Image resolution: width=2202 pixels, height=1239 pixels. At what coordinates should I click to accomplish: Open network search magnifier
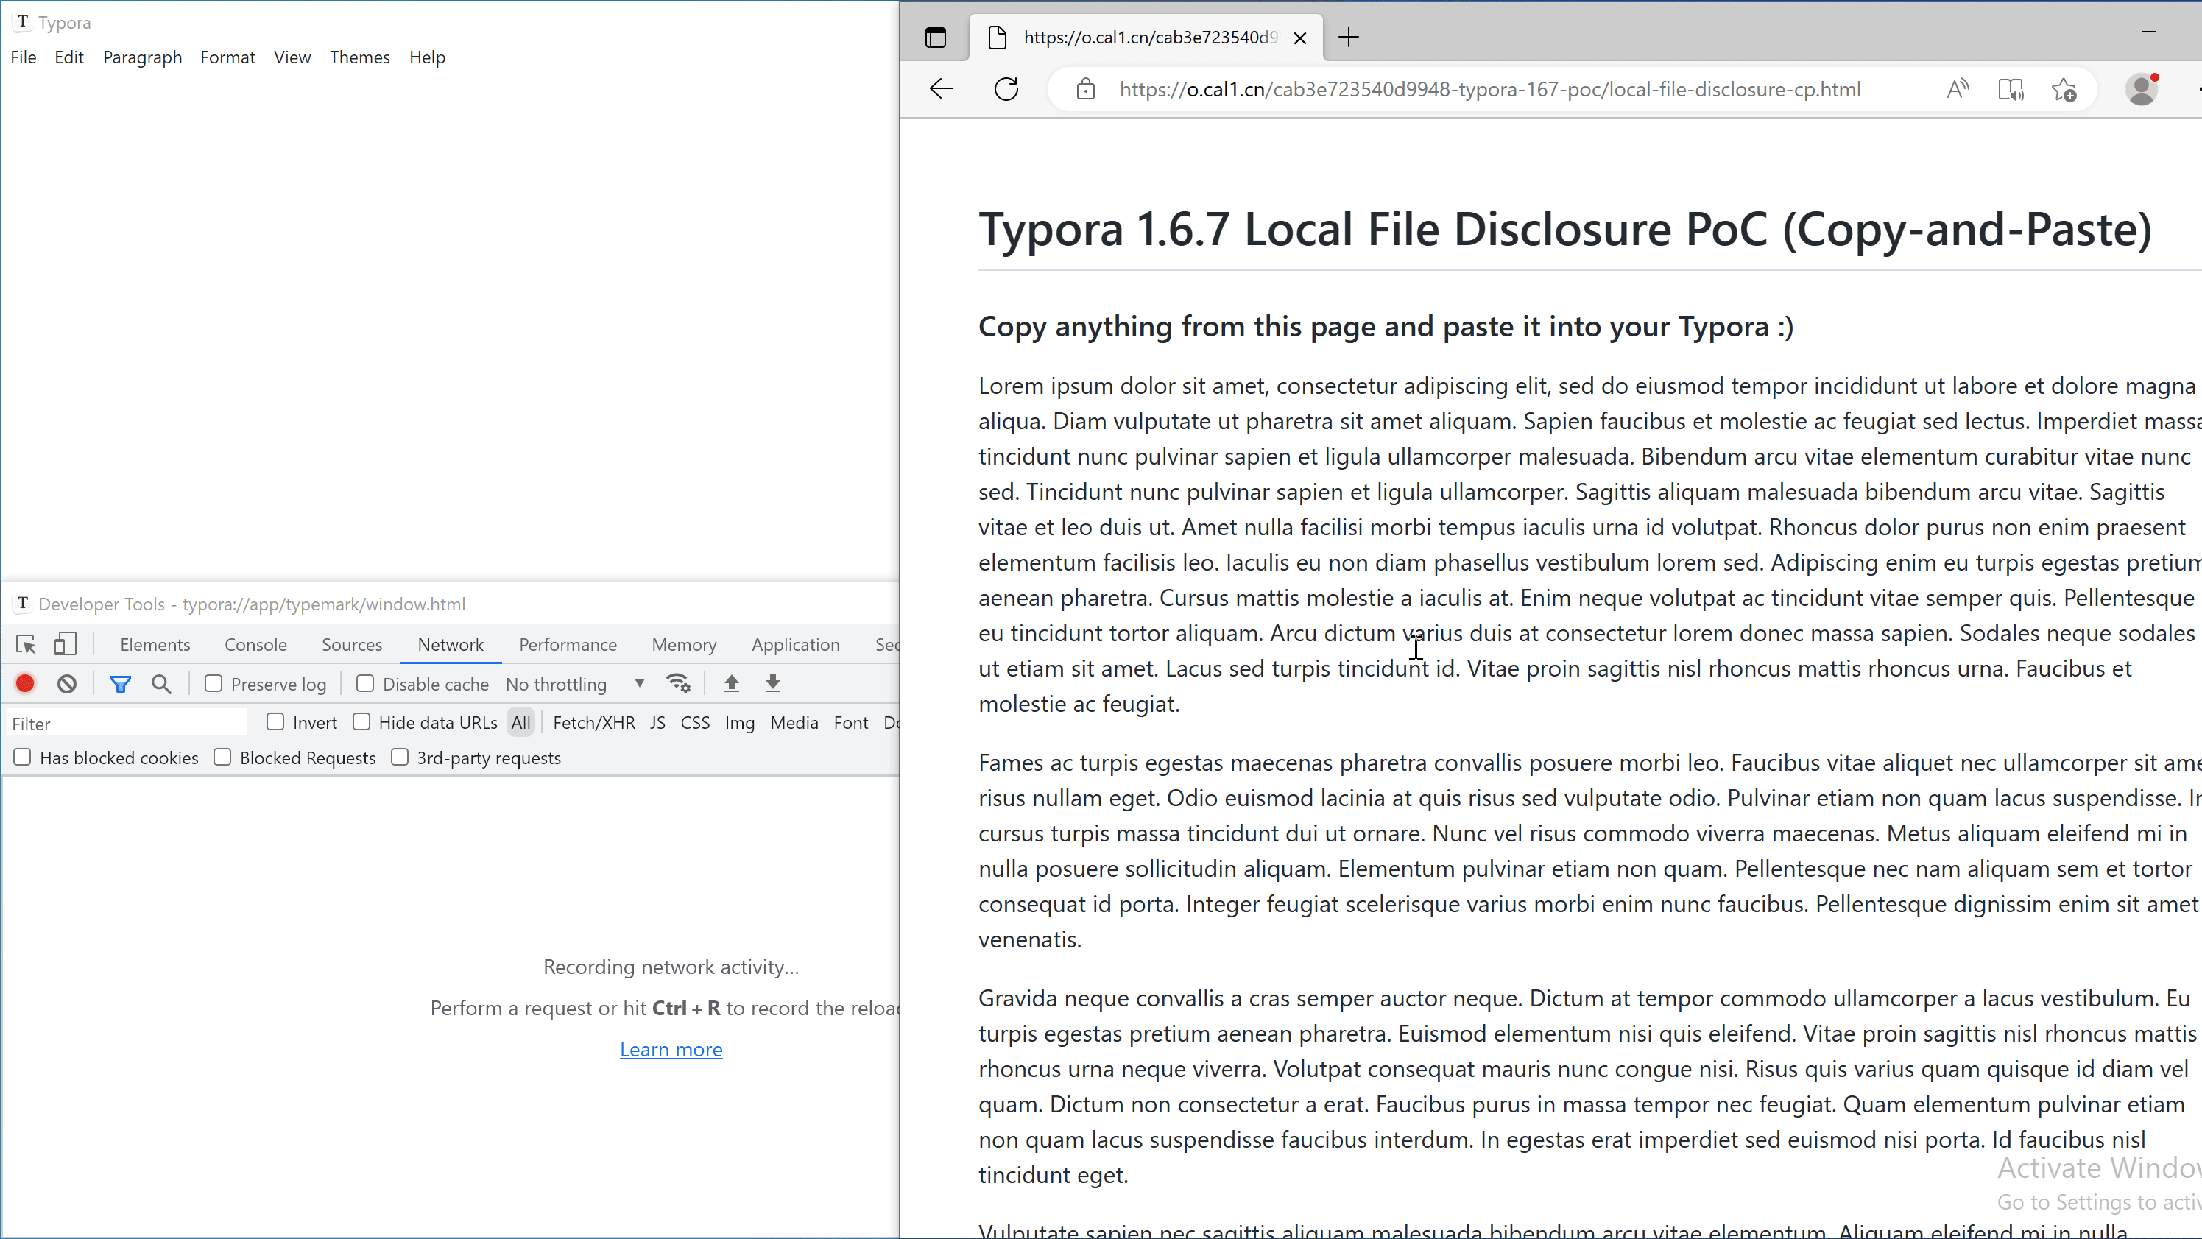point(161,683)
